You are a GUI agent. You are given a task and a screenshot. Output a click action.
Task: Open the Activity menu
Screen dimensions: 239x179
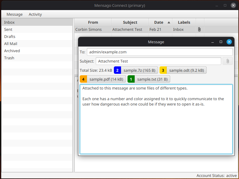tap(35, 14)
